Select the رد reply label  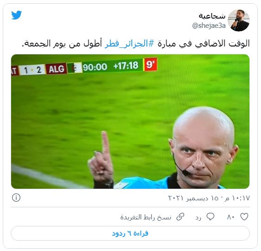[x=198, y=218]
